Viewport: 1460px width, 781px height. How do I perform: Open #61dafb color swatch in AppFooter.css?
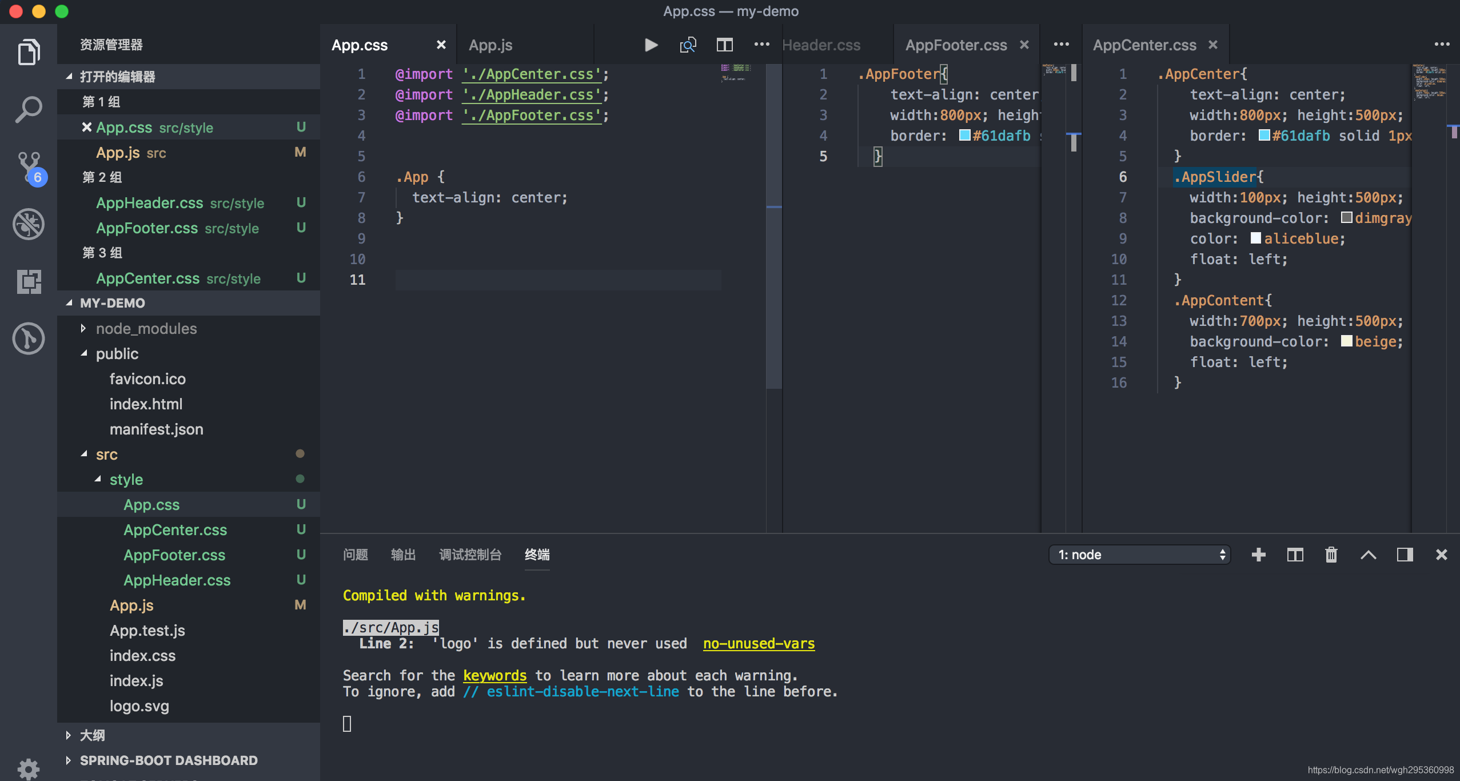point(964,136)
